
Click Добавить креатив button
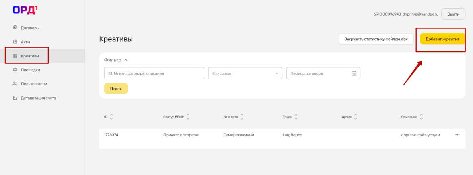tap(442, 39)
